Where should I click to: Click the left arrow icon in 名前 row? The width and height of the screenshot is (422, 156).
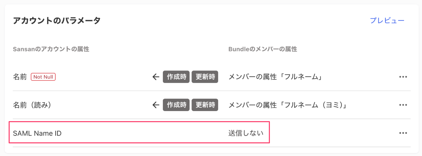coord(156,77)
